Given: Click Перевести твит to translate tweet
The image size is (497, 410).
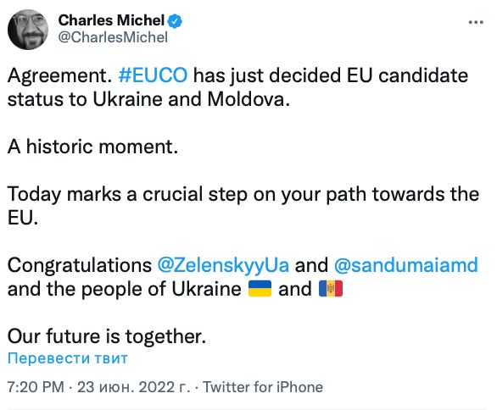Looking at the screenshot, I should pos(68,358).
